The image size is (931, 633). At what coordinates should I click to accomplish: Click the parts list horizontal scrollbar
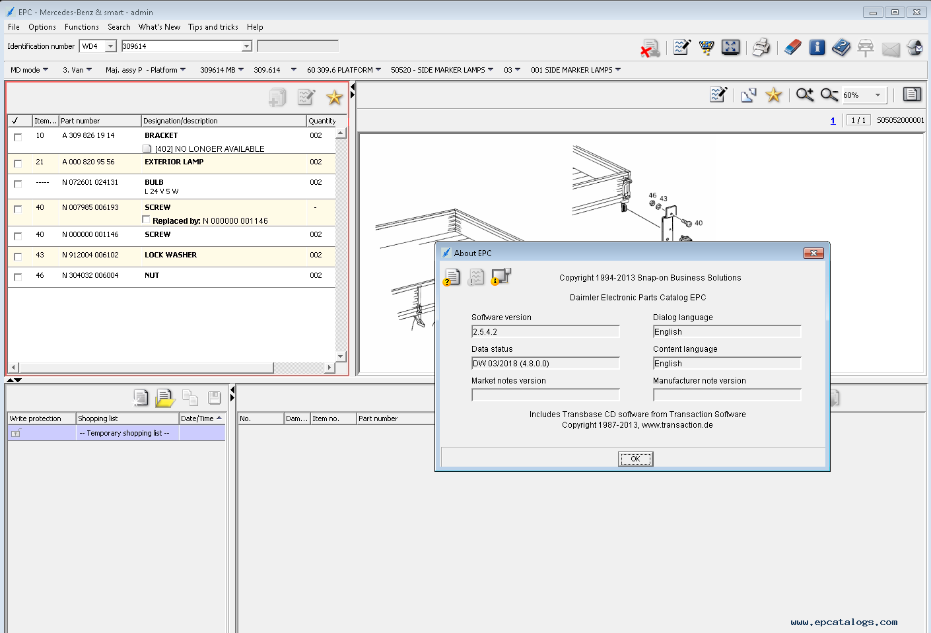(x=145, y=367)
